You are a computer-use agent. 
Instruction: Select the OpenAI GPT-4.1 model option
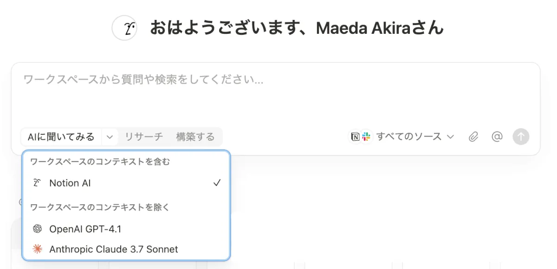[x=85, y=229]
